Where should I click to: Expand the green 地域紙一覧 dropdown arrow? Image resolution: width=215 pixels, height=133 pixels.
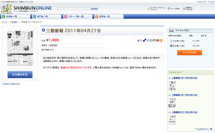click(x=3, y=16)
